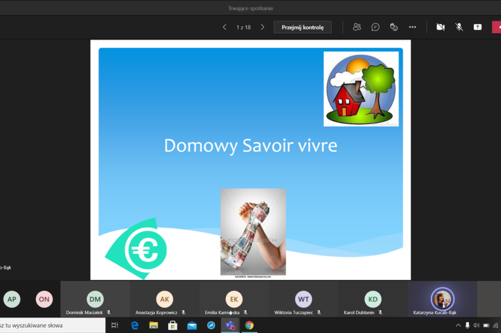Viewport: 501px width, 333px height.
Task: Click the house and tree picture on slide
Action: (361, 89)
